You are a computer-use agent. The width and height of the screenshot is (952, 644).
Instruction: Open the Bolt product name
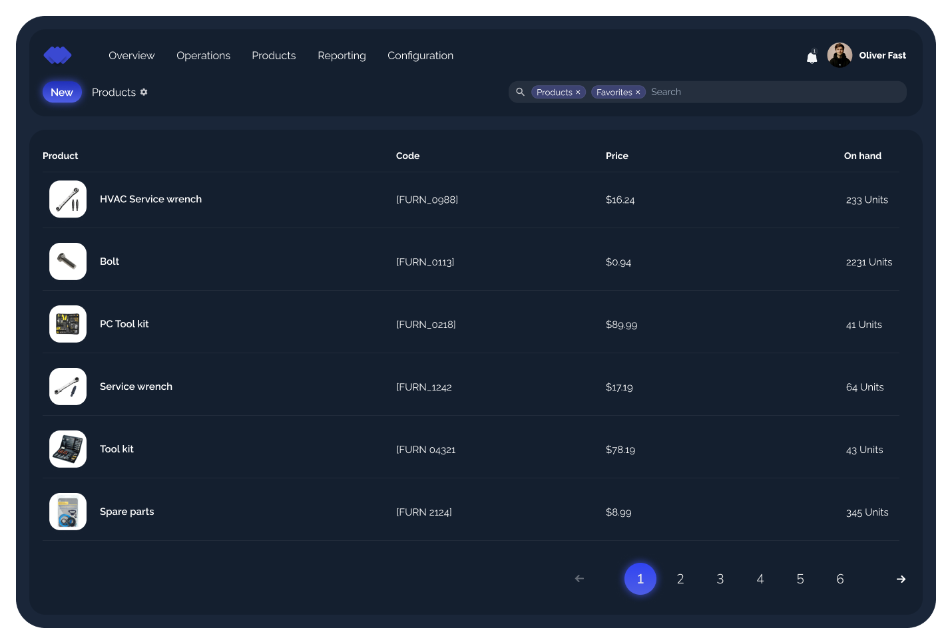tap(109, 261)
